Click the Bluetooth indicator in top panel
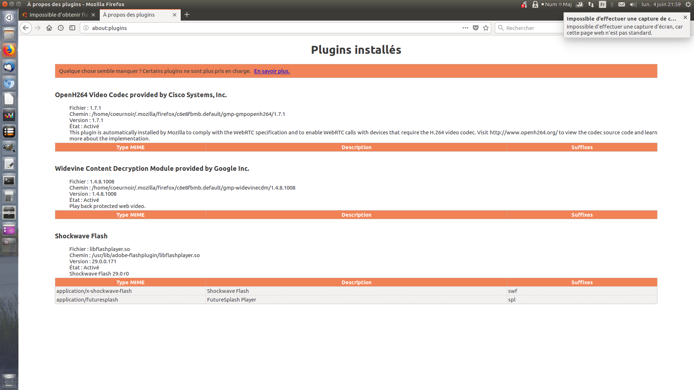The image size is (694, 390). [612, 4]
